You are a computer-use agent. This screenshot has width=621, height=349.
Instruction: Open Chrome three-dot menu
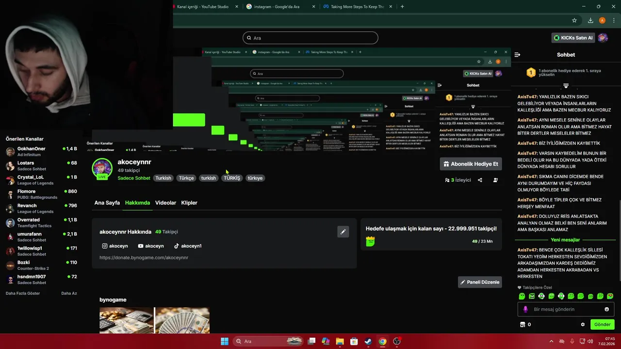click(614, 20)
